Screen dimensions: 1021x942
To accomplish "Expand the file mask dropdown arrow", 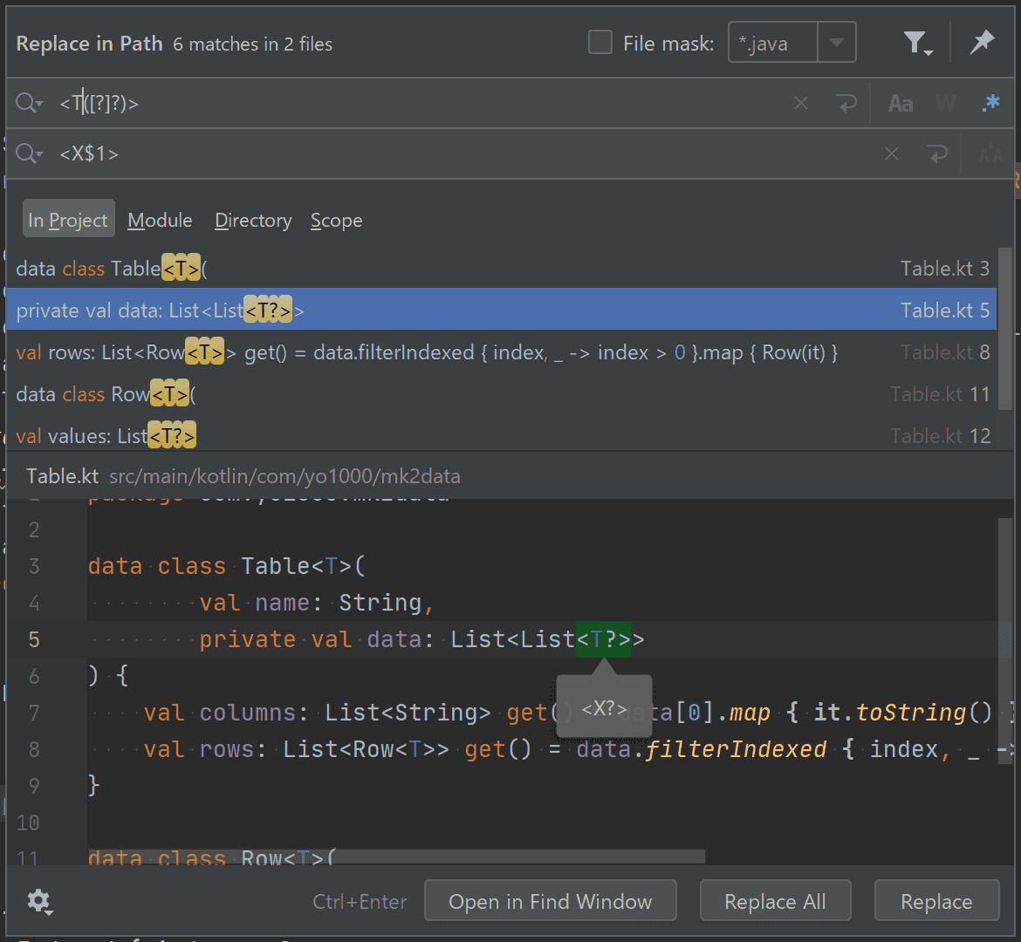I will [x=836, y=43].
